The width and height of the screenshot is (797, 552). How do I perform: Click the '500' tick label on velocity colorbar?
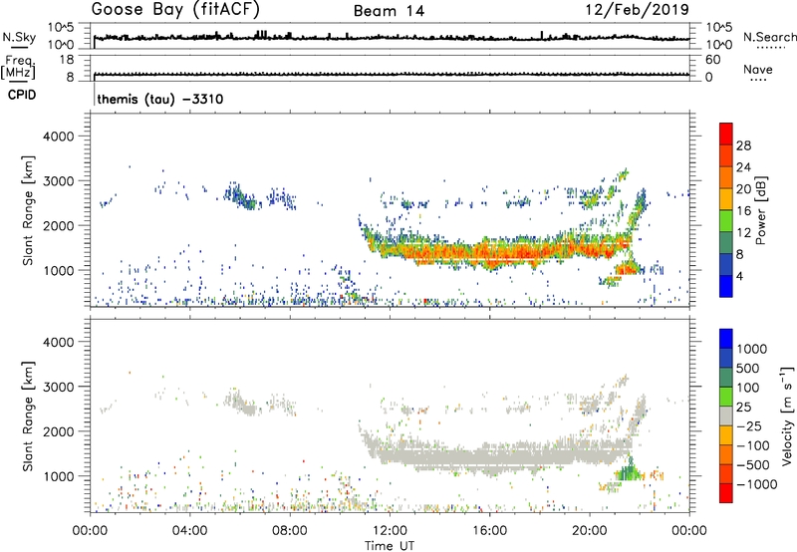point(748,368)
